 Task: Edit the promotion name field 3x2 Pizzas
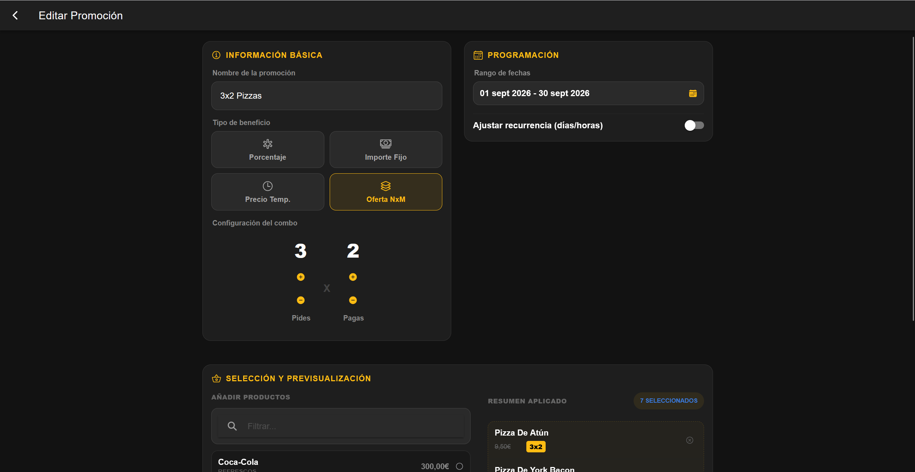click(x=326, y=96)
